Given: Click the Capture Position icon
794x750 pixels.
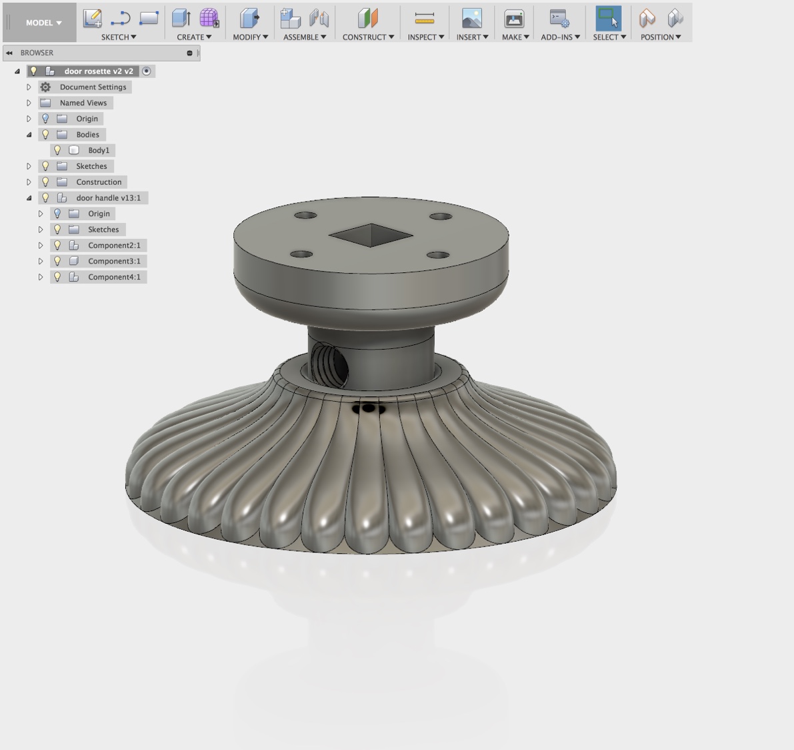Looking at the screenshot, I should tap(647, 19).
